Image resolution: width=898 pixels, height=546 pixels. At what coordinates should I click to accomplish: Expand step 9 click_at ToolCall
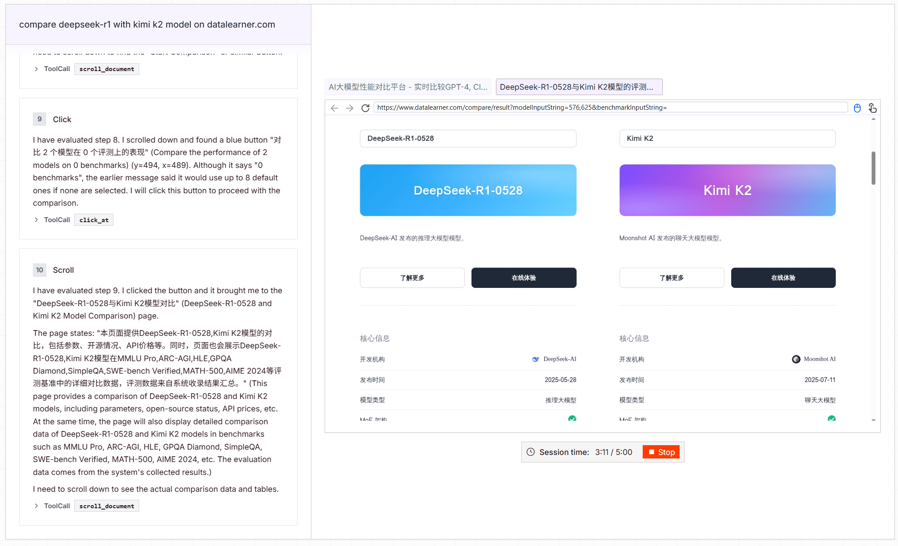(x=36, y=220)
